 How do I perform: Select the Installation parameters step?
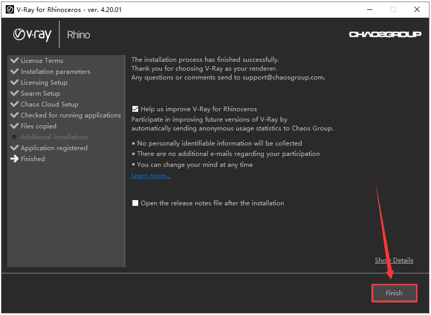click(55, 72)
